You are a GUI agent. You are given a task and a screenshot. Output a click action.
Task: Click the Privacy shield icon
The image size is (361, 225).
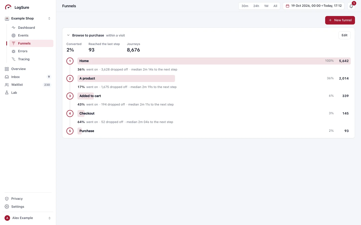click(x=7, y=199)
